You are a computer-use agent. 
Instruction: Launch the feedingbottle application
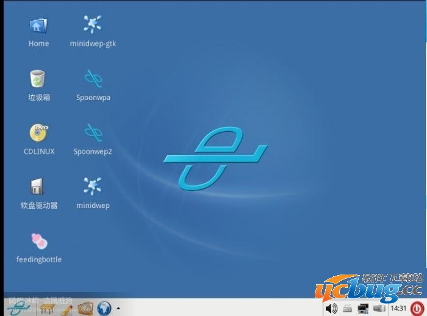pyautogui.click(x=39, y=240)
